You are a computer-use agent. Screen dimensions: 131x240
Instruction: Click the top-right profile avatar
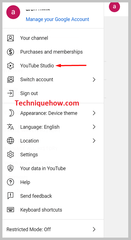pyautogui.click(x=114, y=7)
